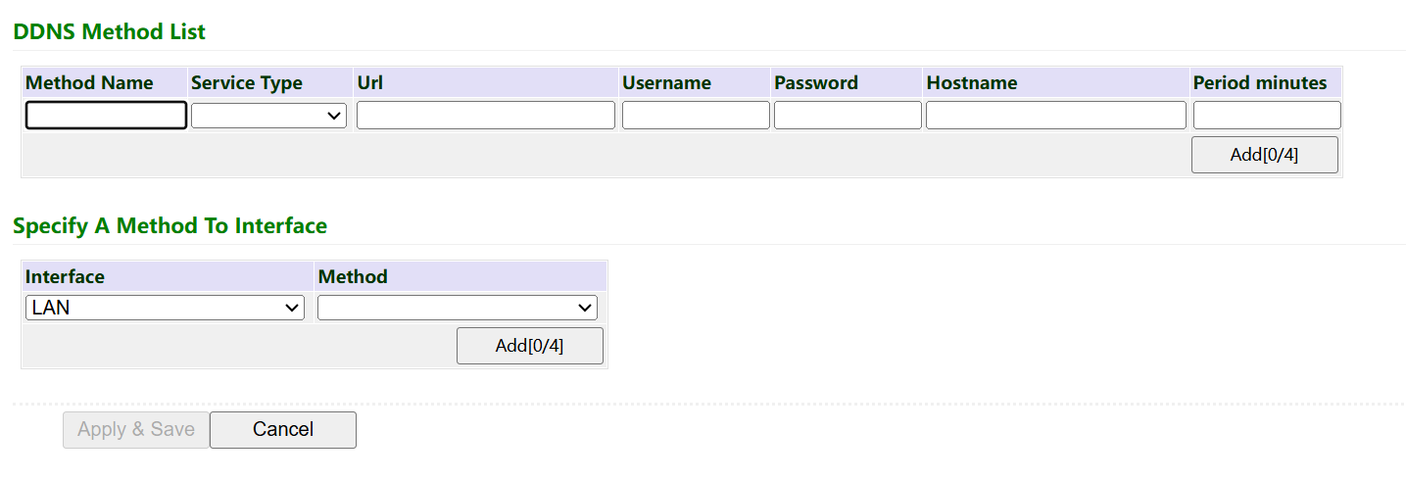Focus the Period minutes input box
Viewport: 1406px width, 480px height.
tap(1266, 116)
